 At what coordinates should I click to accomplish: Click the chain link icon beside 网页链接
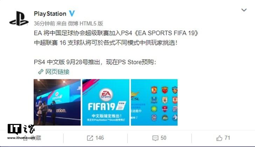[41, 72]
